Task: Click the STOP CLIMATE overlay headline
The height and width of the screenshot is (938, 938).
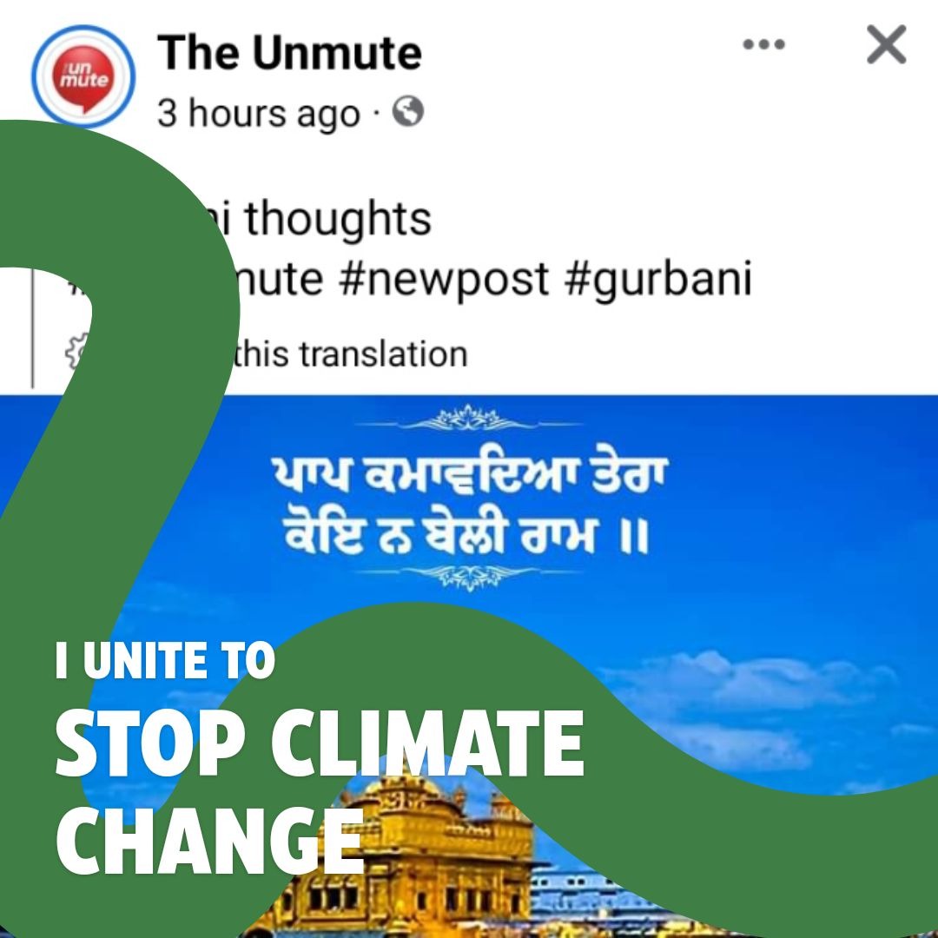Action: tap(320, 743)
